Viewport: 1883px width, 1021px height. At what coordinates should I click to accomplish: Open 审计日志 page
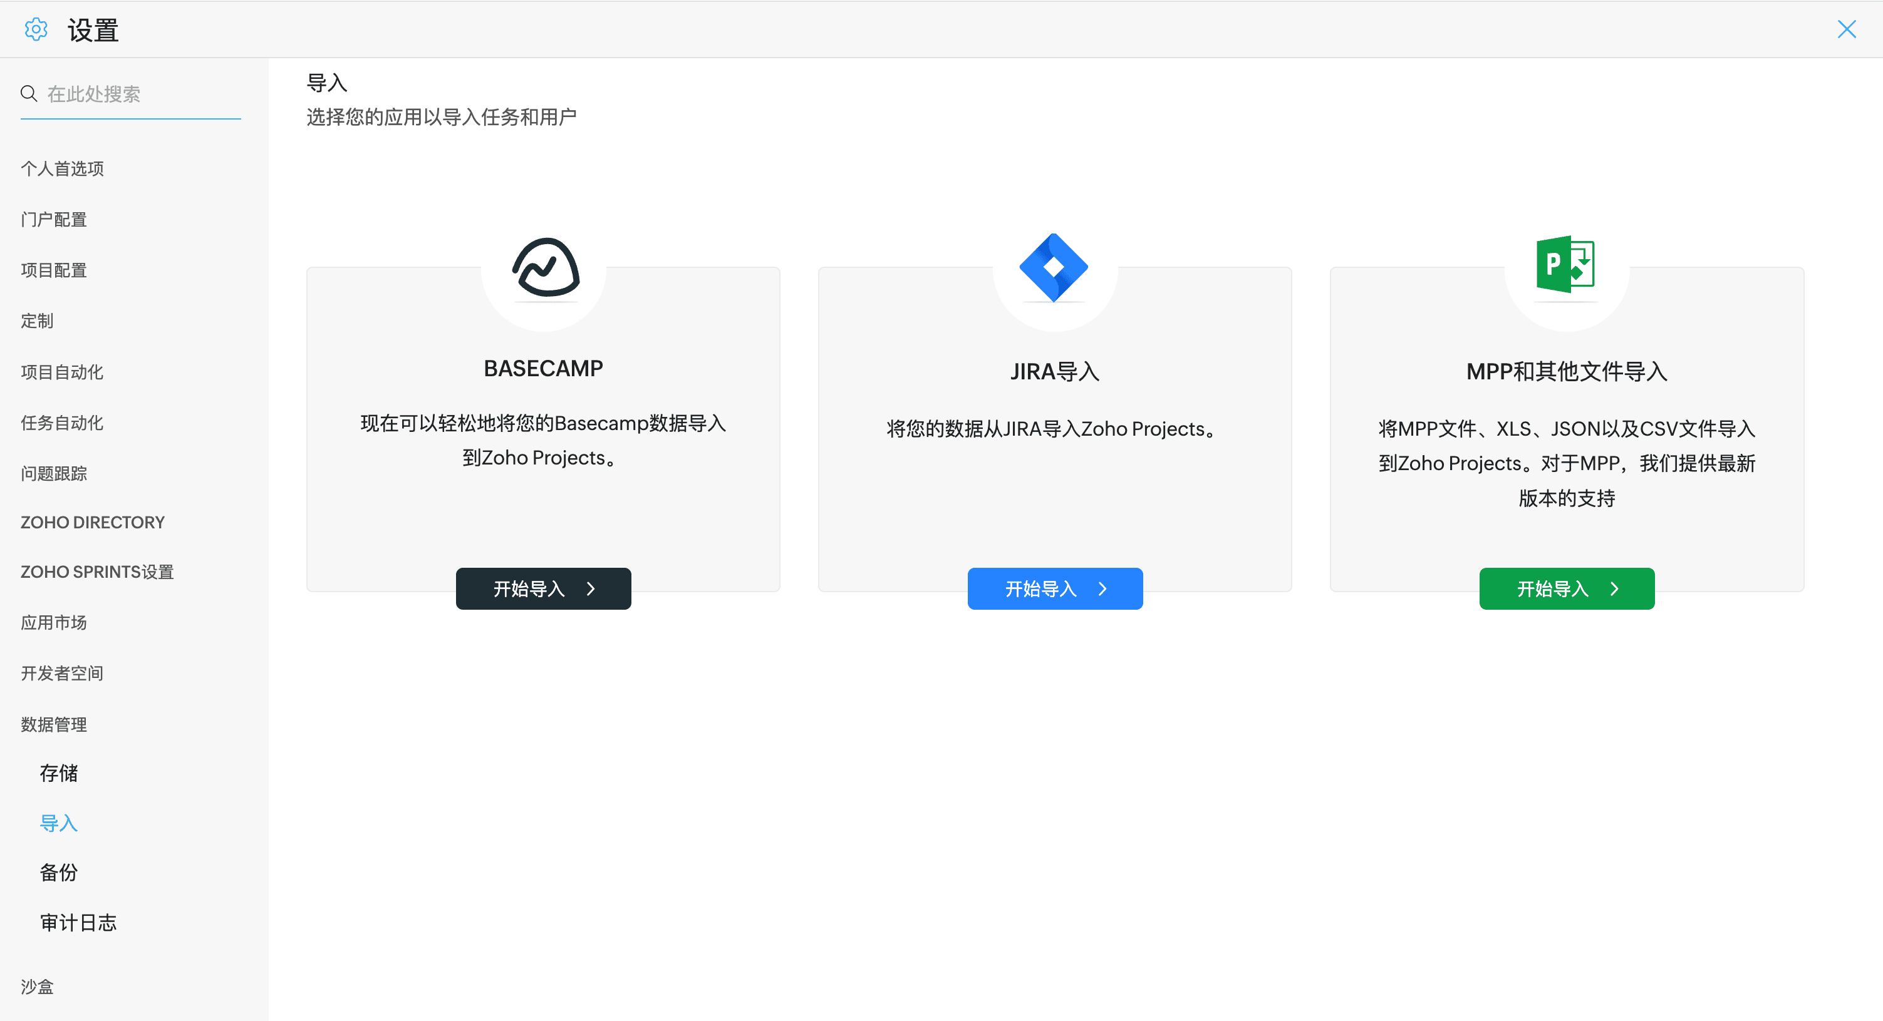tap(78, 923)
